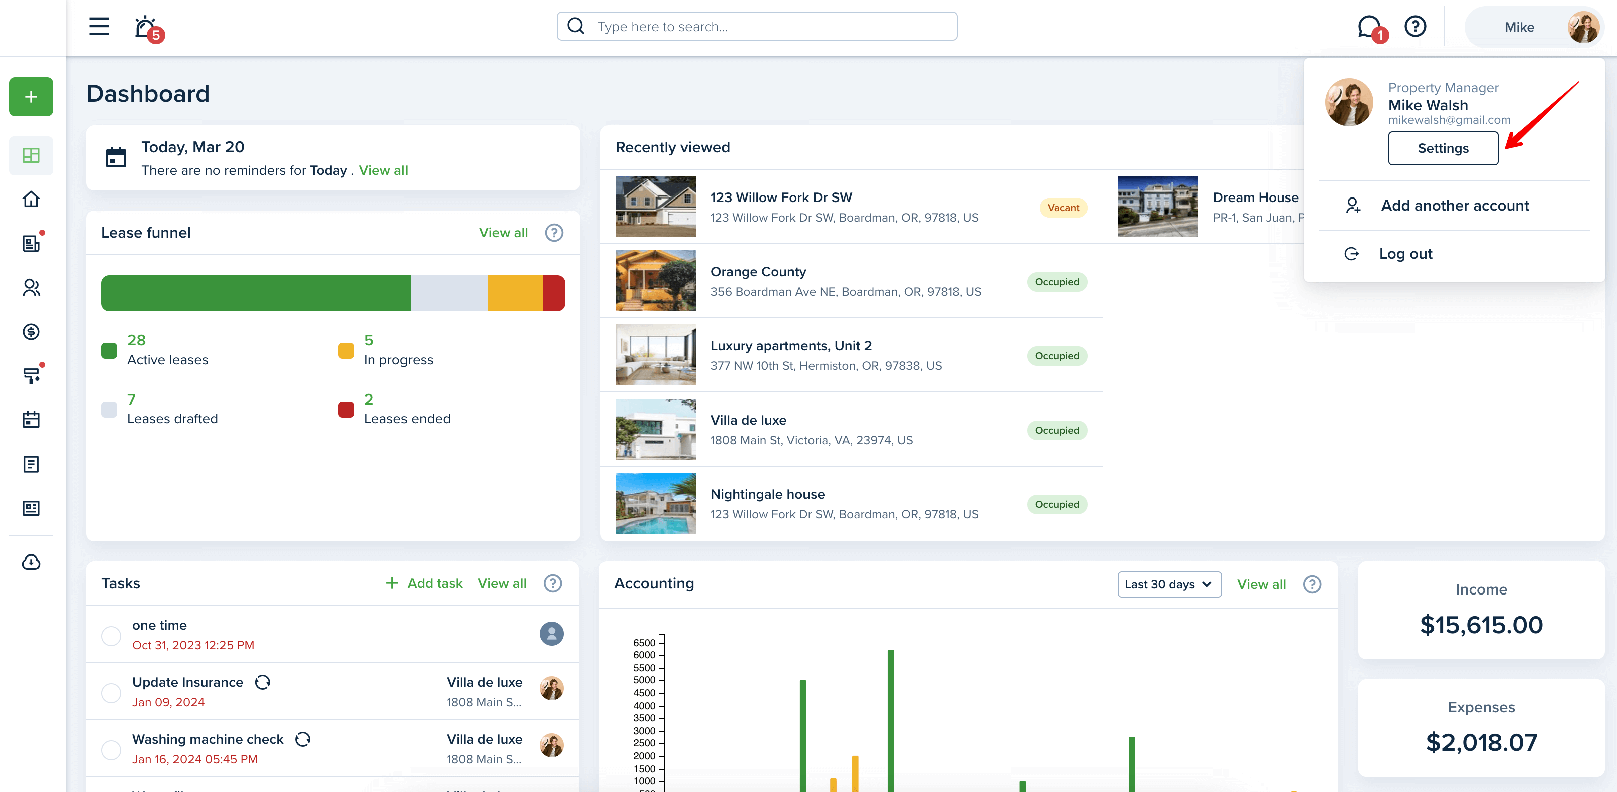
Task: Choose Add another account
Action: [x=1455, y=205]
